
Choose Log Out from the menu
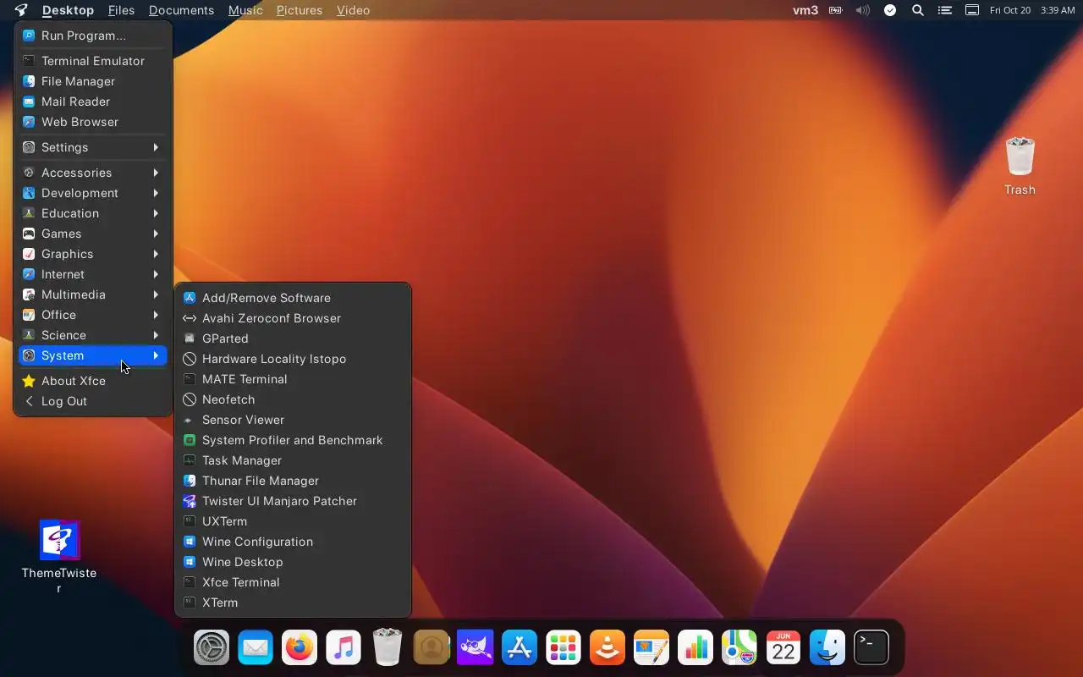(x=93, y=401)
